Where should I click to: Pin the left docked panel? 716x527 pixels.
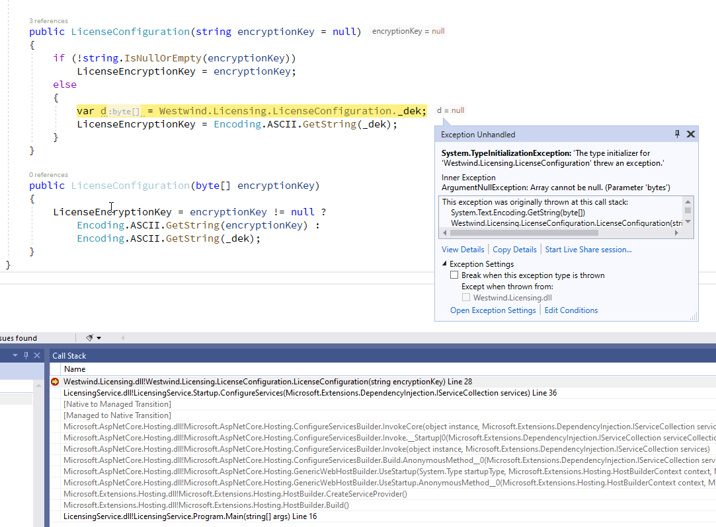click(26, 355)
